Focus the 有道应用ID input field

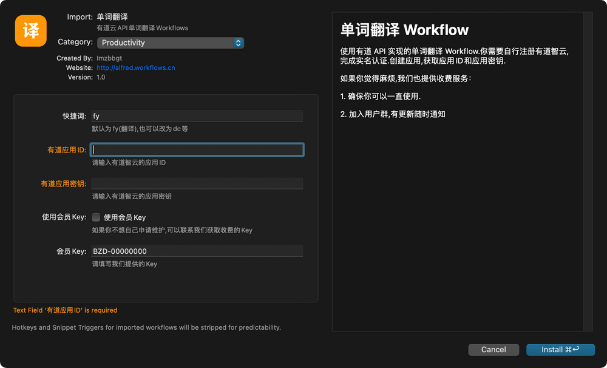pyautogui.click(x=197, y=150)
